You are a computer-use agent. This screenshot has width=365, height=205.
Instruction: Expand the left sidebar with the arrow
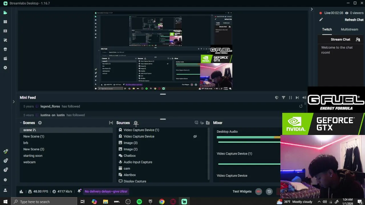13,102
